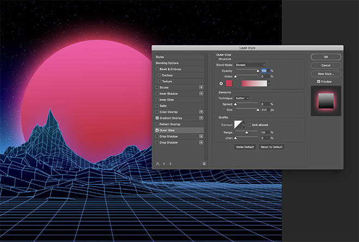Open the Blend Mode dropdown
Viewport: 359px width, 242px height.
(250, 65)
